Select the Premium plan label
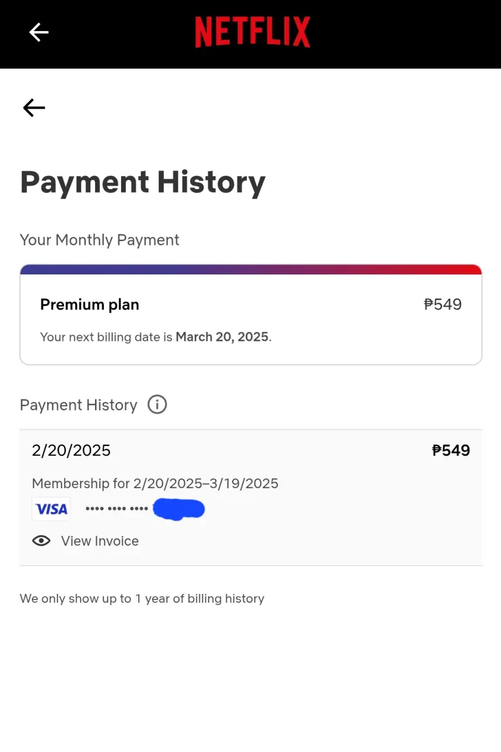 (89, 304)
